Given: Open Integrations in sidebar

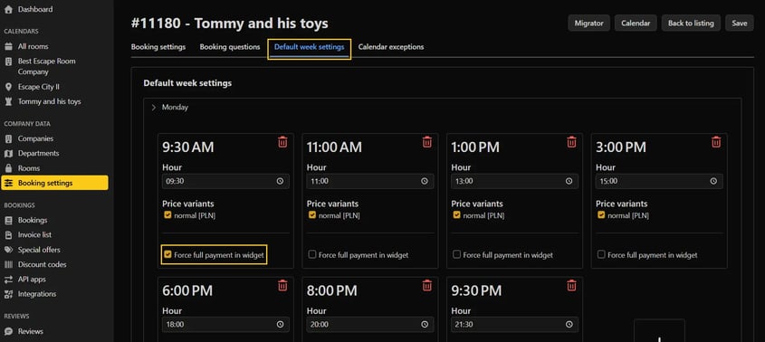Looking at the screenshot, I should click(36, 294).
